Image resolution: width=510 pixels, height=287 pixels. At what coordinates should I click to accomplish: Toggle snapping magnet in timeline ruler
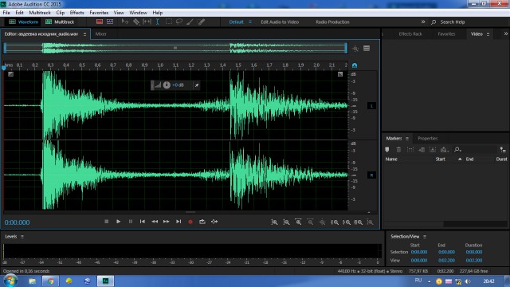pyautogui.click(x=355, y=65)
